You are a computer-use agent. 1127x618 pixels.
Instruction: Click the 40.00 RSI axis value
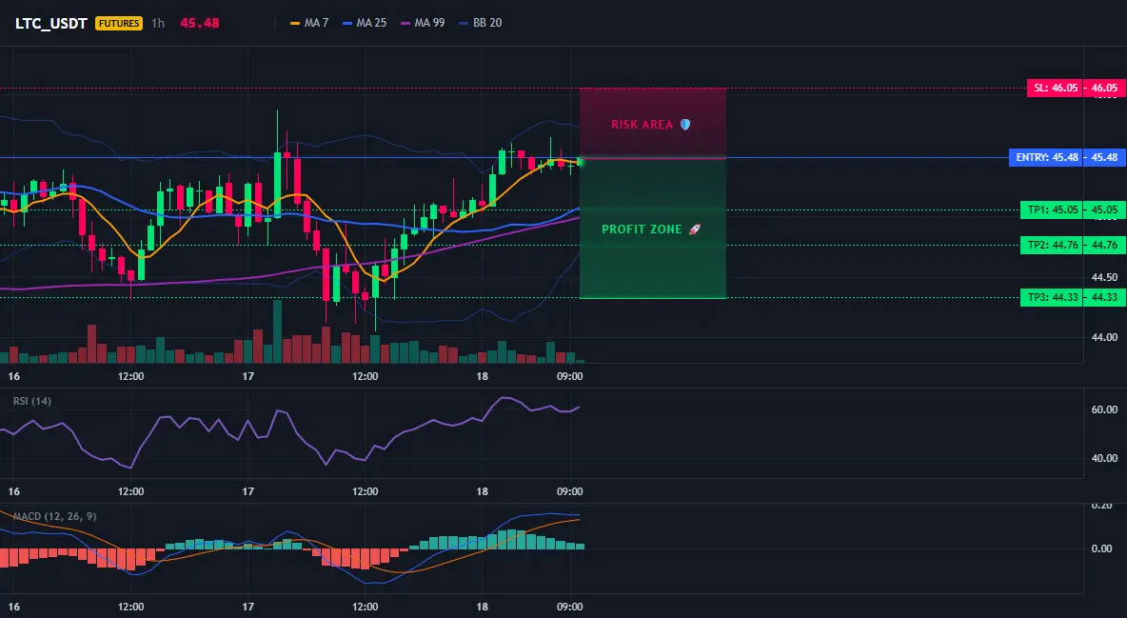(1105, 458)
